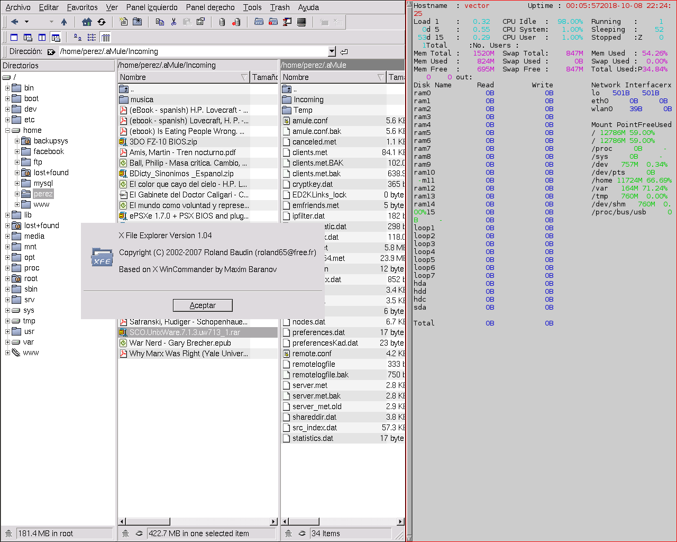The height and width of the screenshot is (542, 677).
Task: Open the Archivo menu
Action: [x=18, y=7]
